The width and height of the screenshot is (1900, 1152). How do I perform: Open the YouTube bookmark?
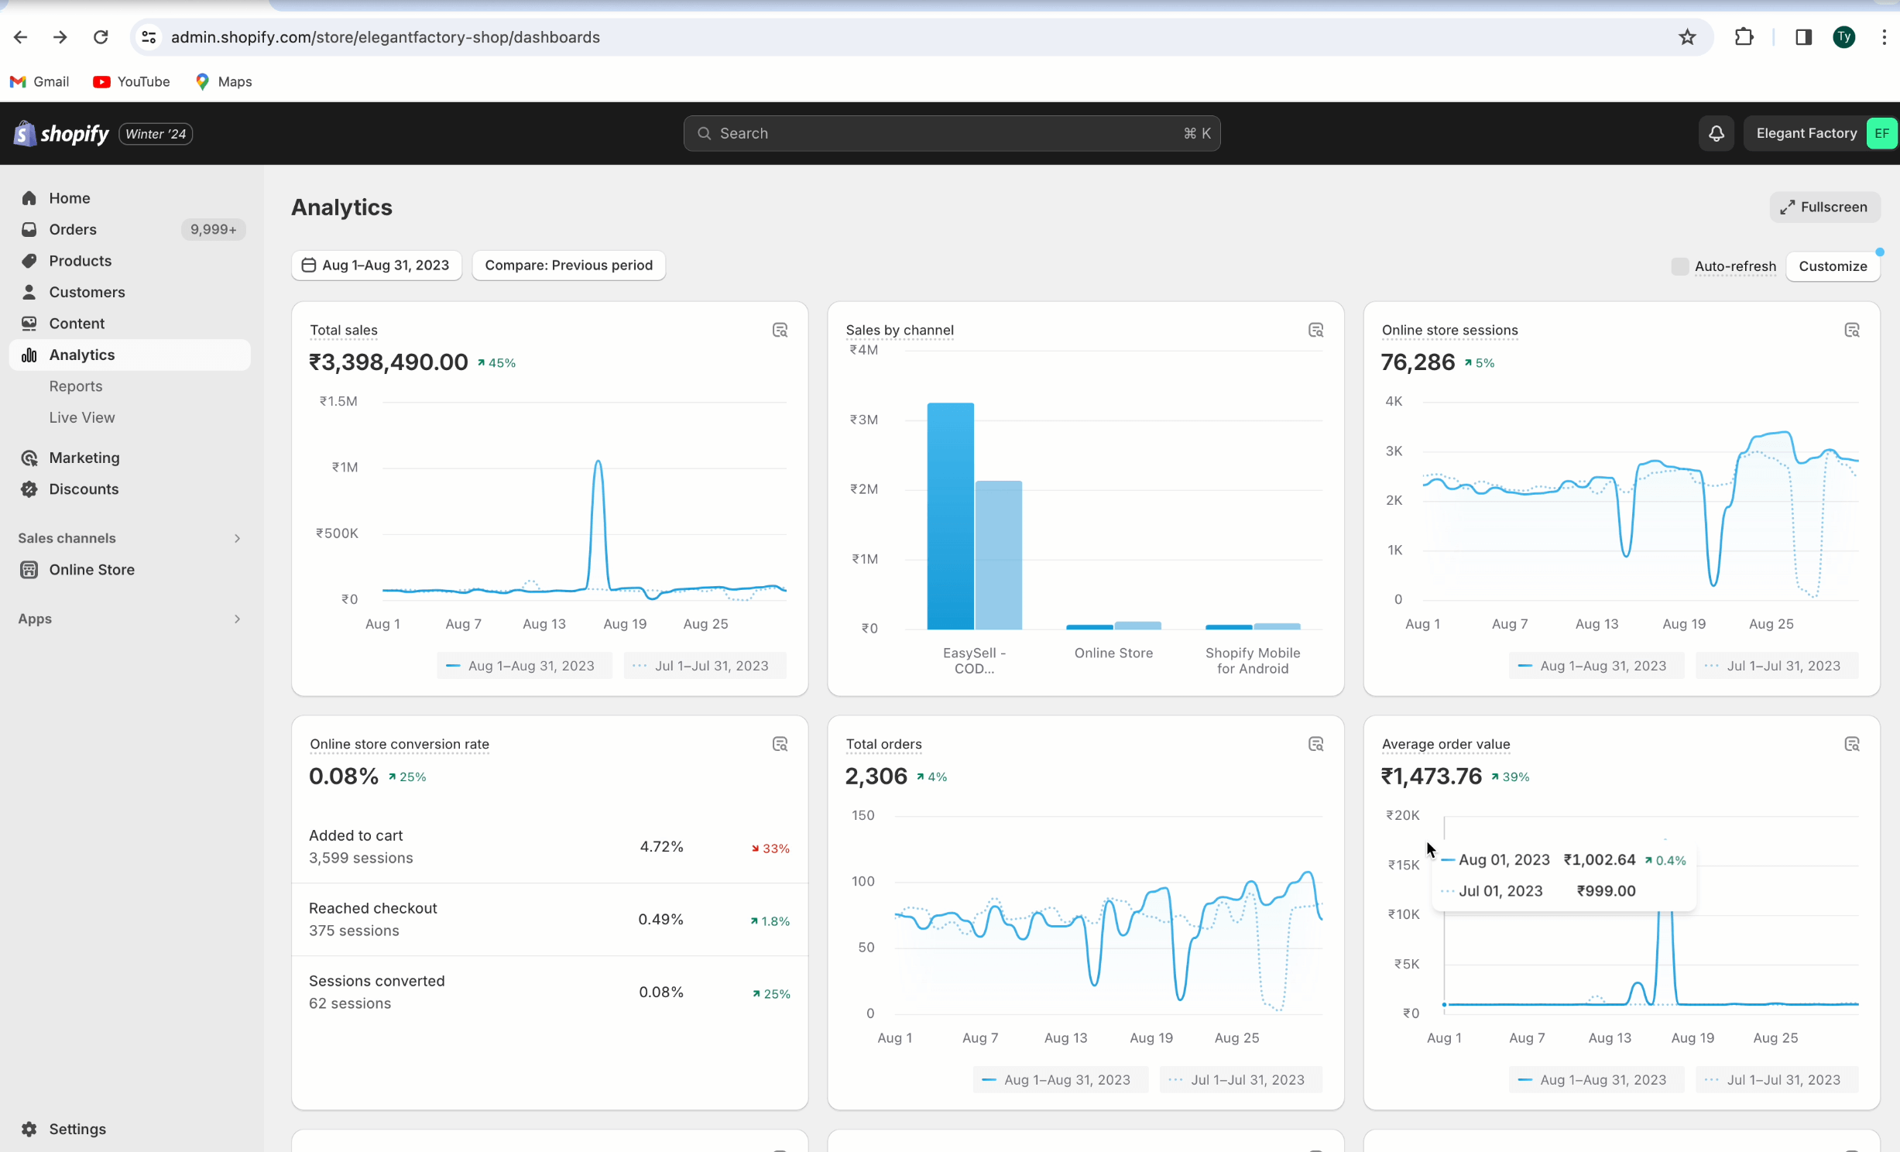(x=132, y=81)
